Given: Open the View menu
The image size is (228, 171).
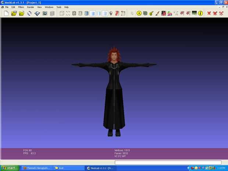Looking at the screenshot, I should coord(39,7).
